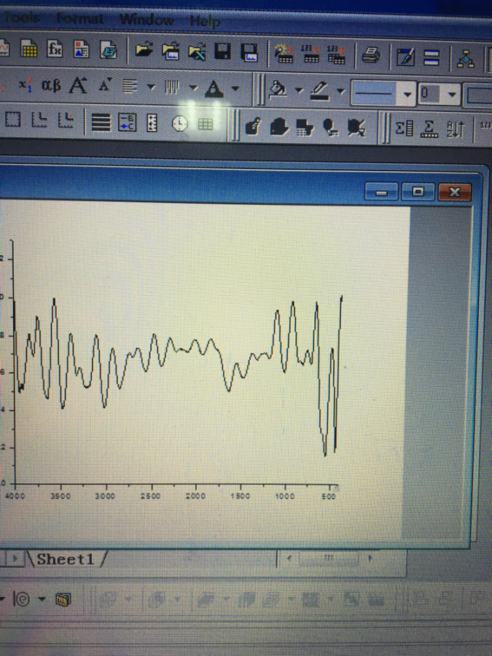Click the 4000 x-axis label
The width and height of the screenshot is (492, 656).
(15, 496)
